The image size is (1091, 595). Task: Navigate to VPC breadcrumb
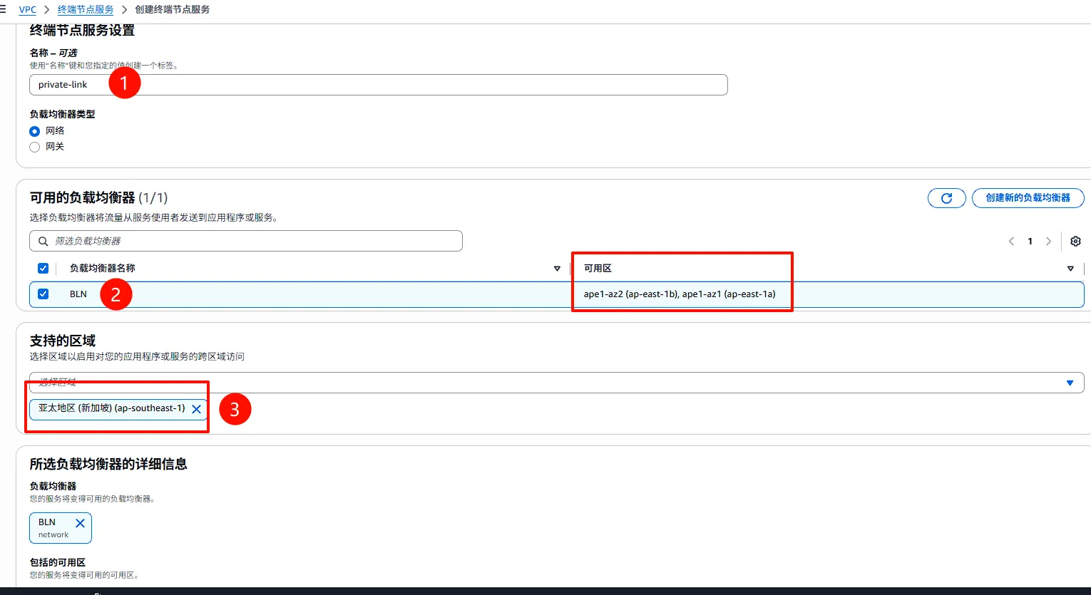27,9
